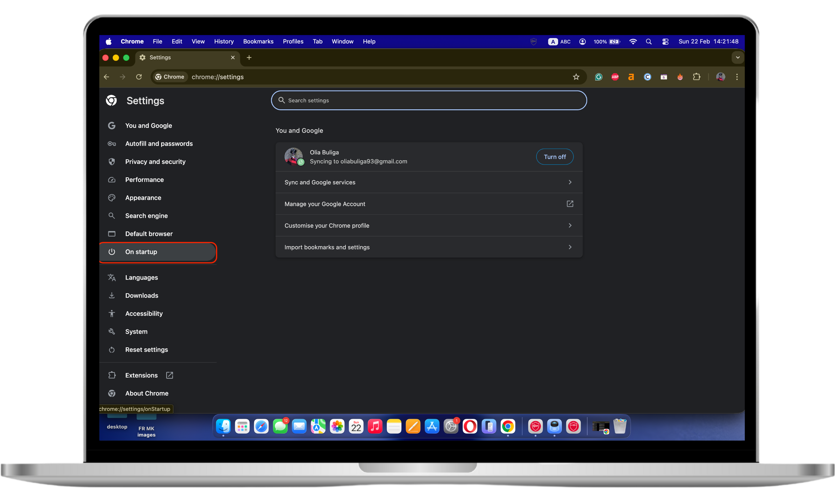Click the Amazon extension icon
This screenshot has height=501, width=836.
click(631, 76)
